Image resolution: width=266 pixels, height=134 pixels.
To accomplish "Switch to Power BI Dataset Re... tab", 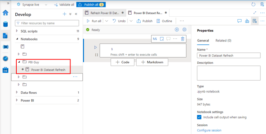I will pyautogui.click(x=148, y=13).
